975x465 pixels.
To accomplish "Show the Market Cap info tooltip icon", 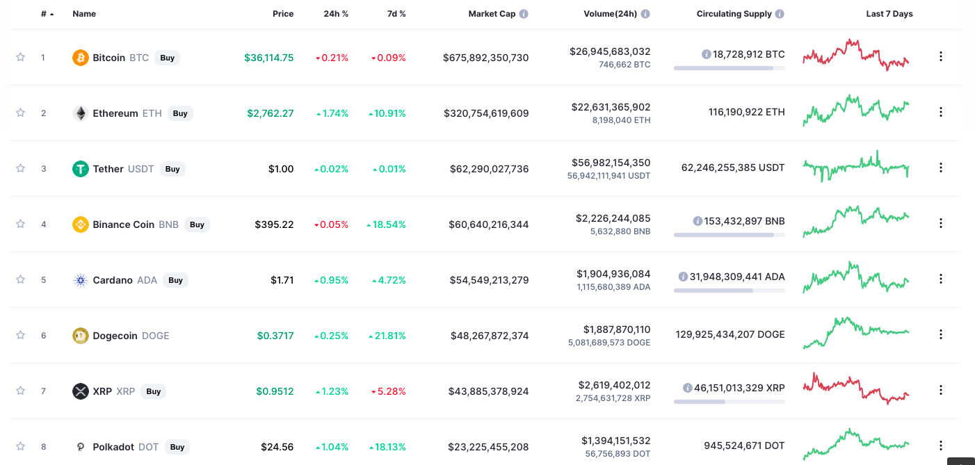I will click(524, 14).
